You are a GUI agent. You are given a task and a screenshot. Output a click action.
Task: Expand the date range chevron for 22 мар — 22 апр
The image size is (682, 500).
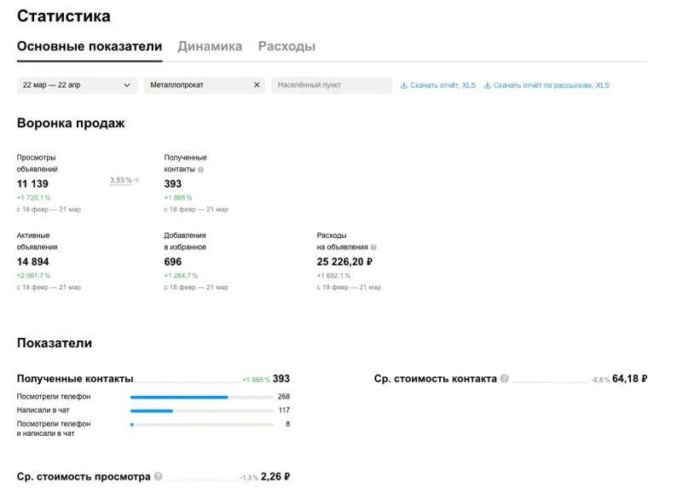click(127, 85)
